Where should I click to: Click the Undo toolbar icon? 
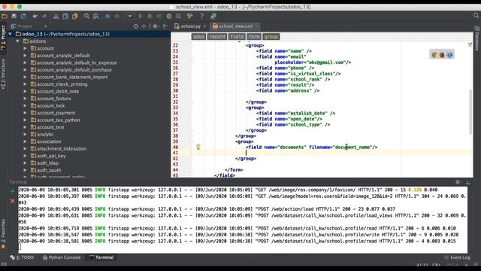[x=35, y=16]
